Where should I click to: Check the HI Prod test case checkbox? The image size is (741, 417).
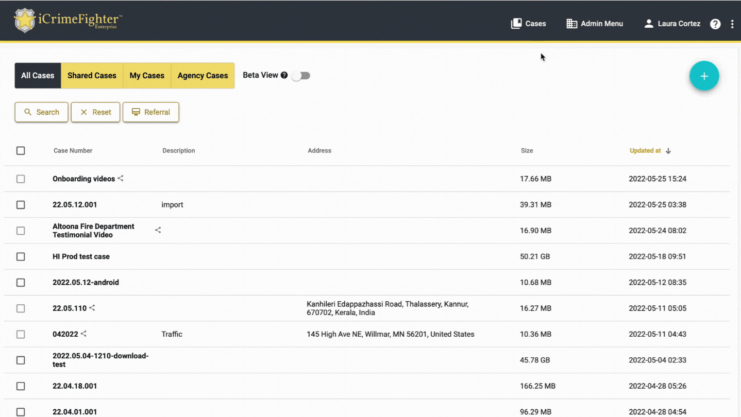pyautogui.click(x=21, y=256)
